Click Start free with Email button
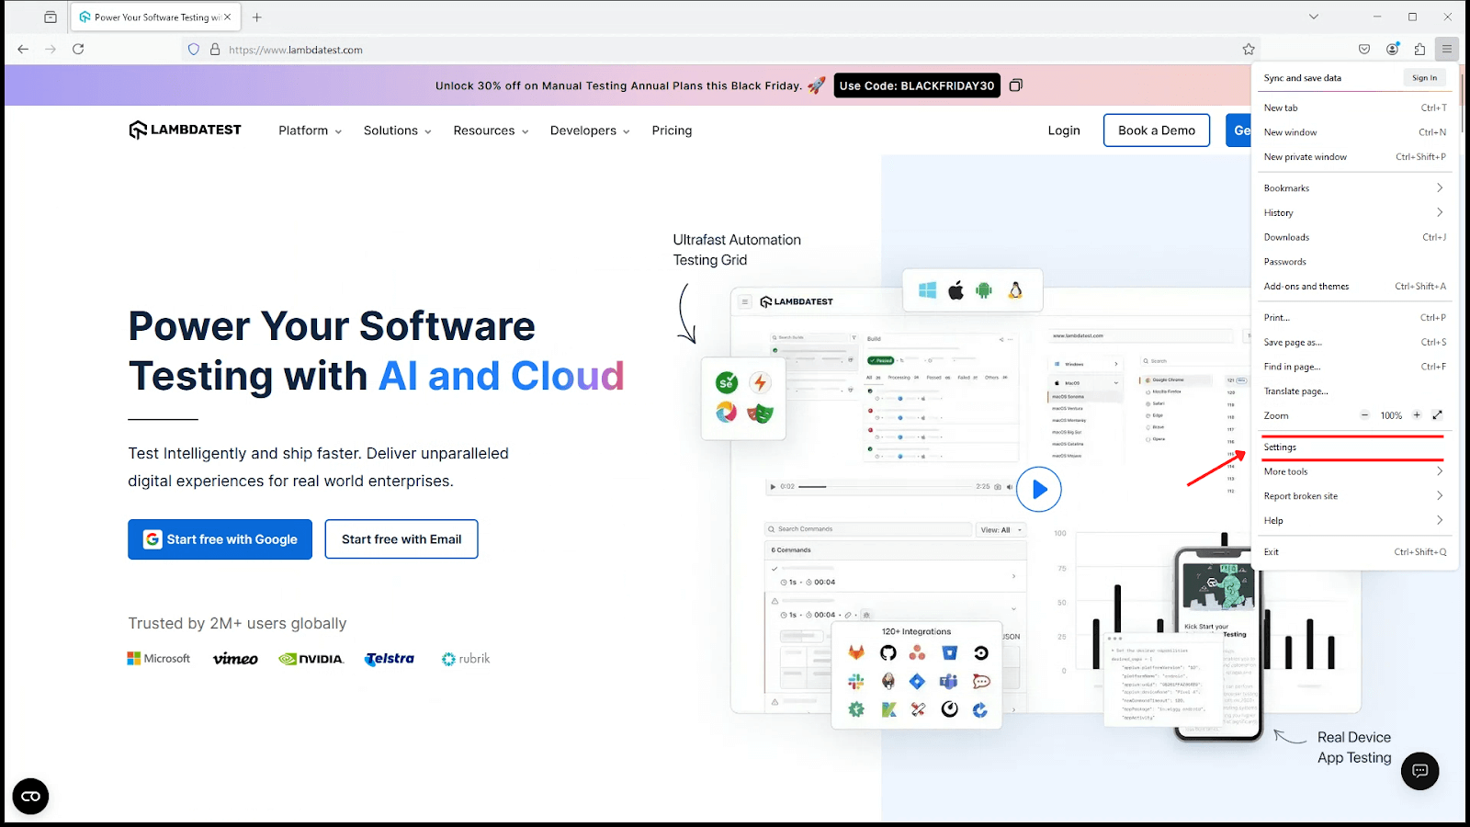 401,539
